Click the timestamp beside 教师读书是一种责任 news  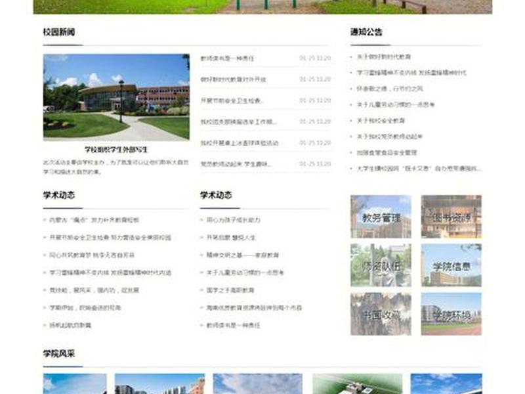pyautogui.click(x=315, y=58)
